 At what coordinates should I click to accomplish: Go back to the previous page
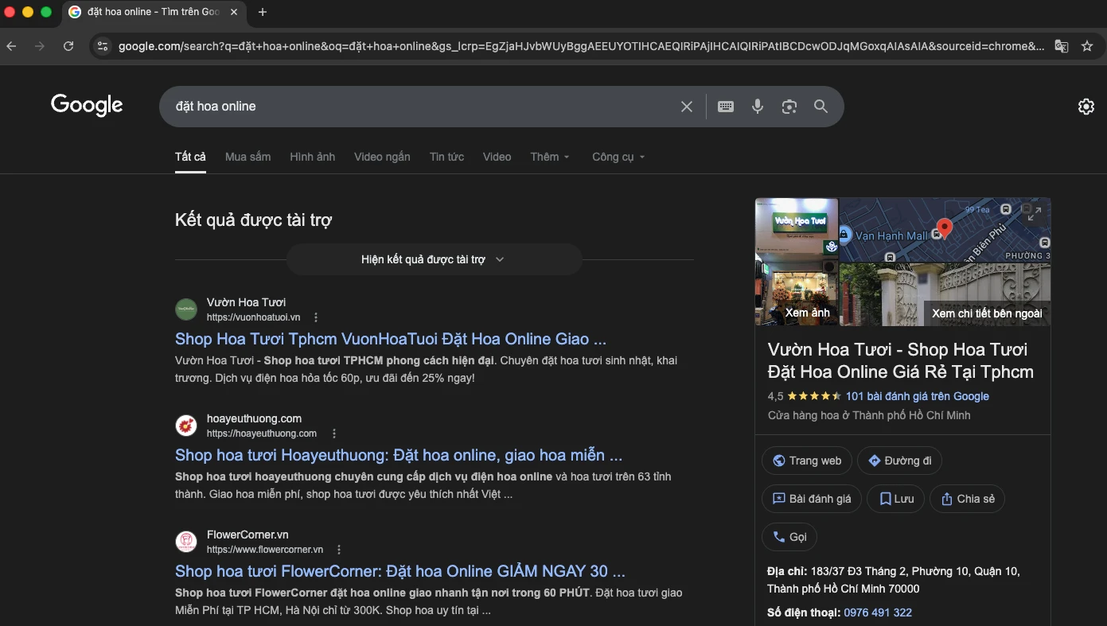click(x=11, y=46)
